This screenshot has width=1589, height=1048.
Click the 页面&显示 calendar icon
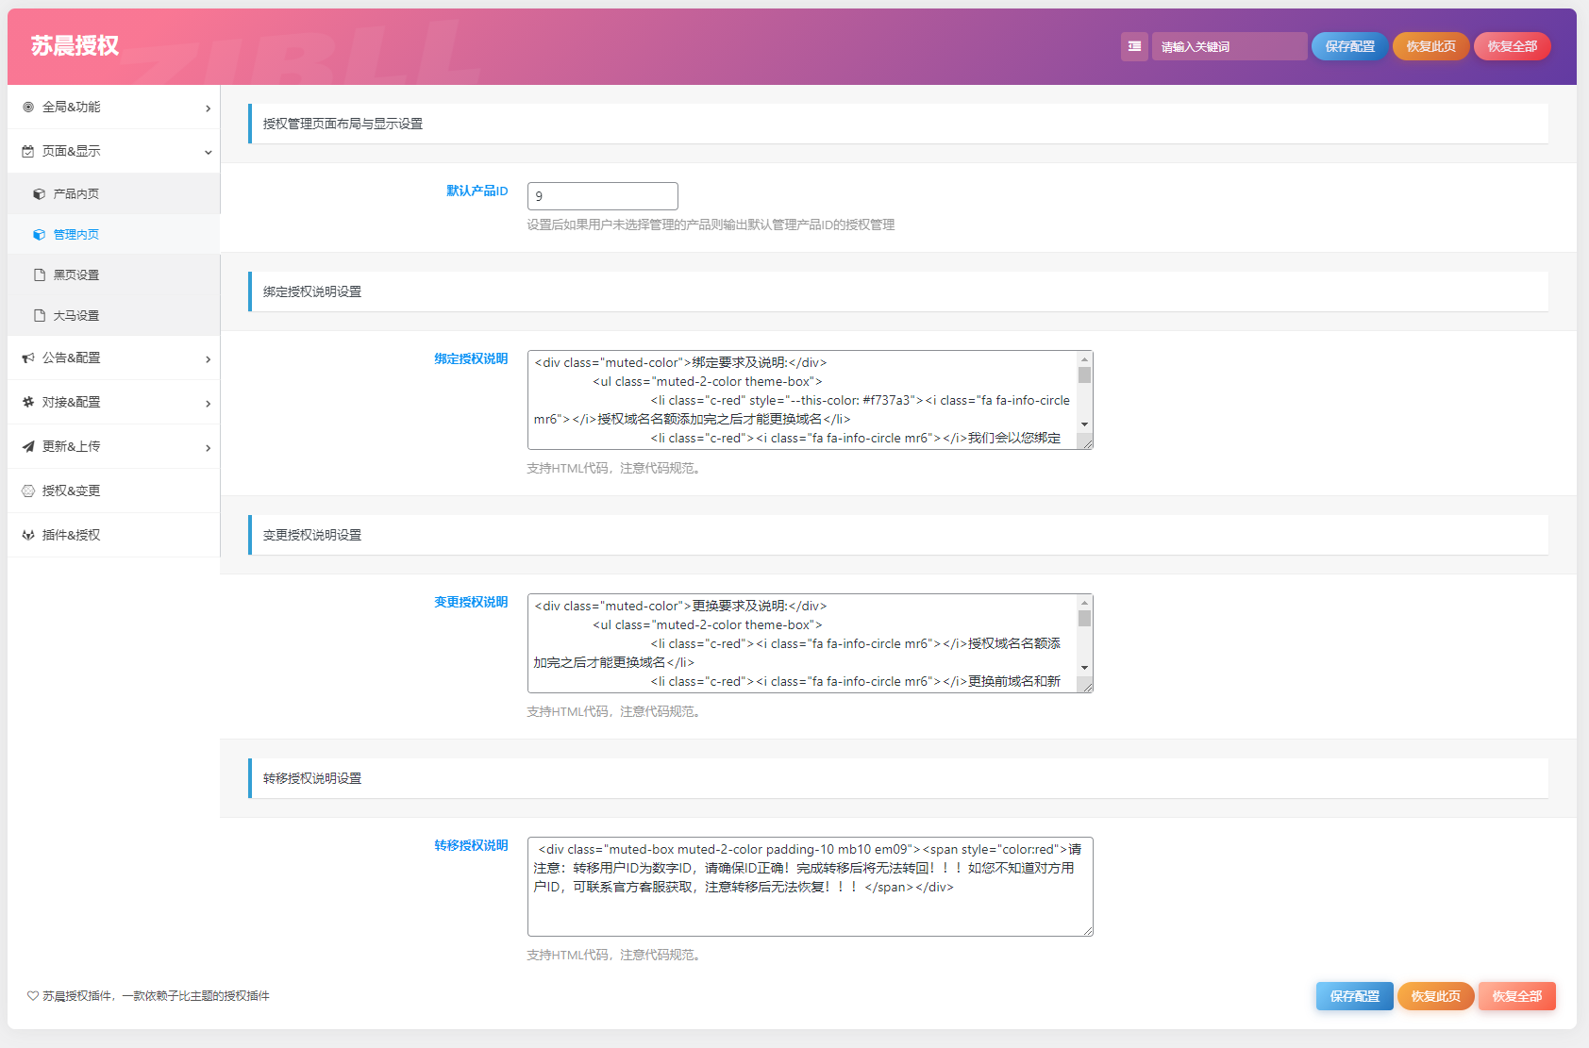coord(28,151)
